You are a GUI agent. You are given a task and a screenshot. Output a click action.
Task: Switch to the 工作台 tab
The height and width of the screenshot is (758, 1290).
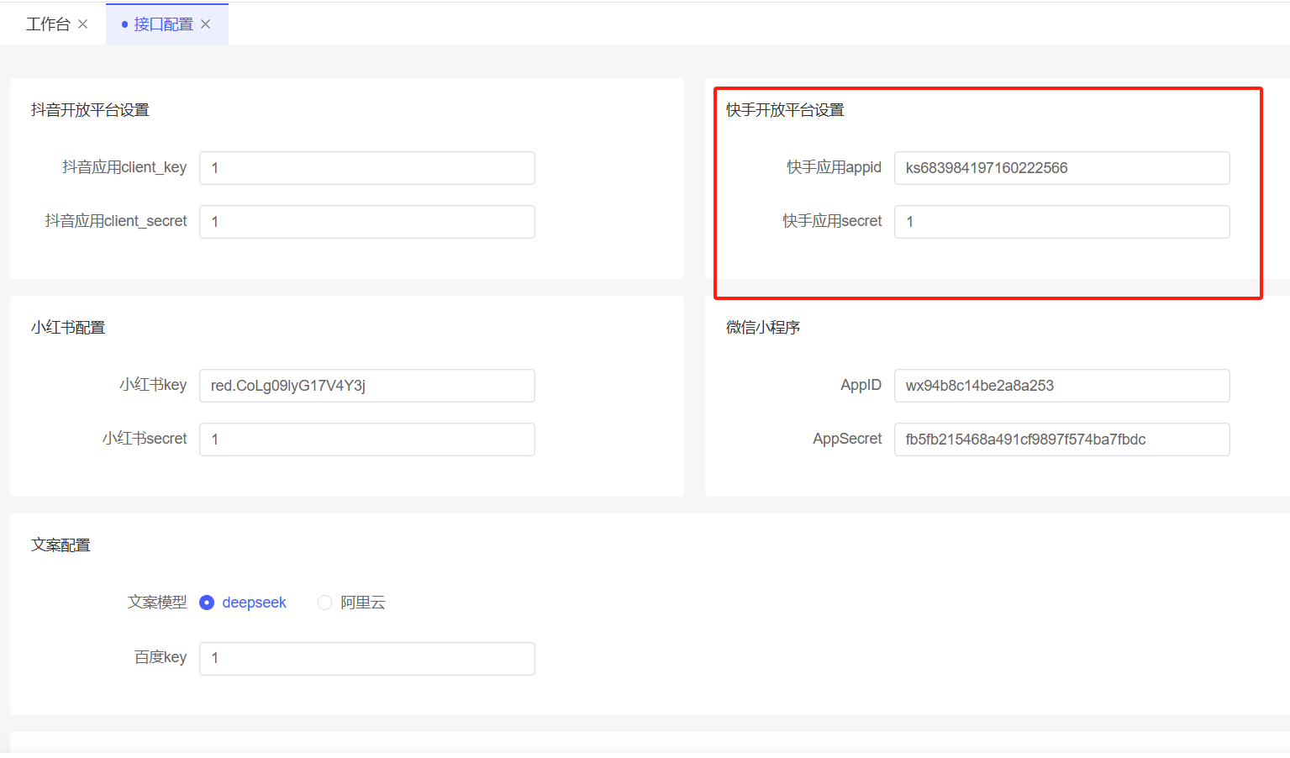point(48,24)
